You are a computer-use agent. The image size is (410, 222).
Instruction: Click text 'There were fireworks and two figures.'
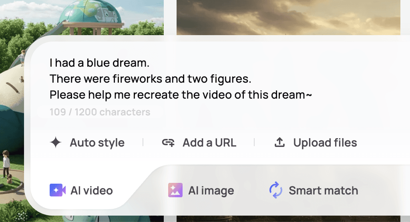point(151,79)
